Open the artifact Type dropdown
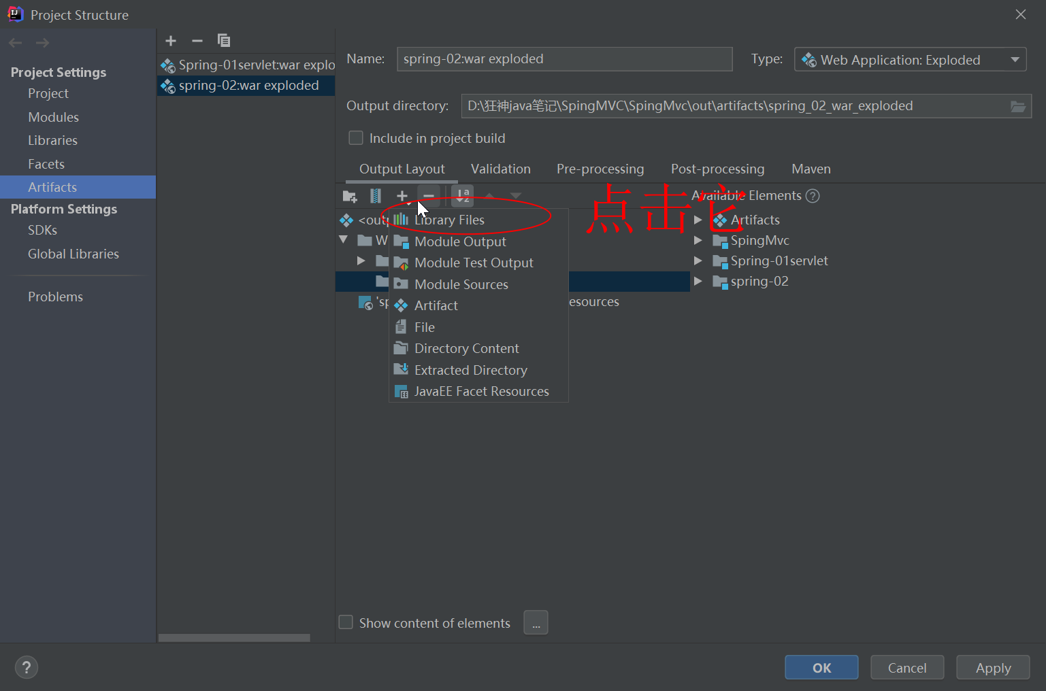This screenshot has width=1046, height=691. pos(910,60)
